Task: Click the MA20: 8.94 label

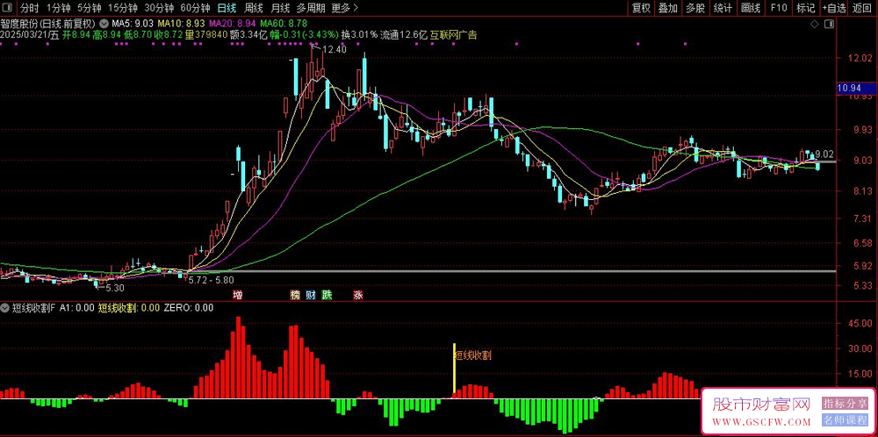Action: 233,24
